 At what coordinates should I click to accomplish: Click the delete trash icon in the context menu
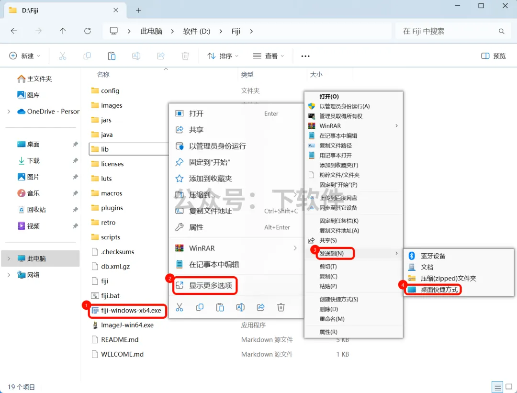coord(281,307)
